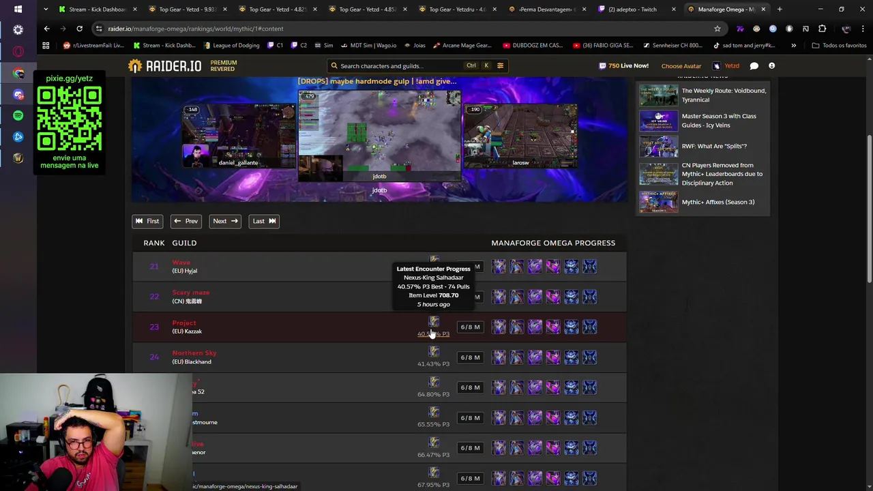Select the larosw stream thumbnail
This screenshot has width=873, height=491.
point(520,136)
